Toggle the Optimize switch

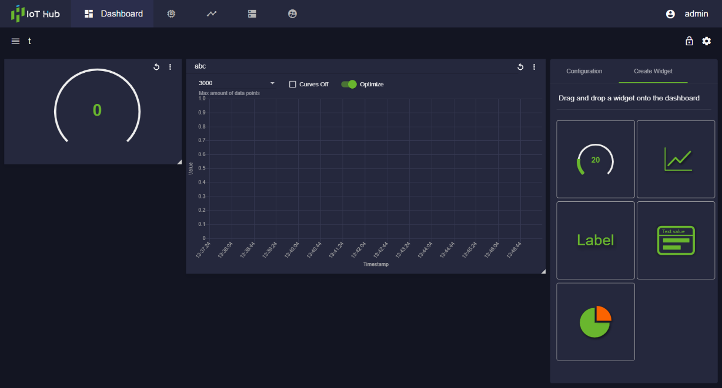click(x=349, y=84)
